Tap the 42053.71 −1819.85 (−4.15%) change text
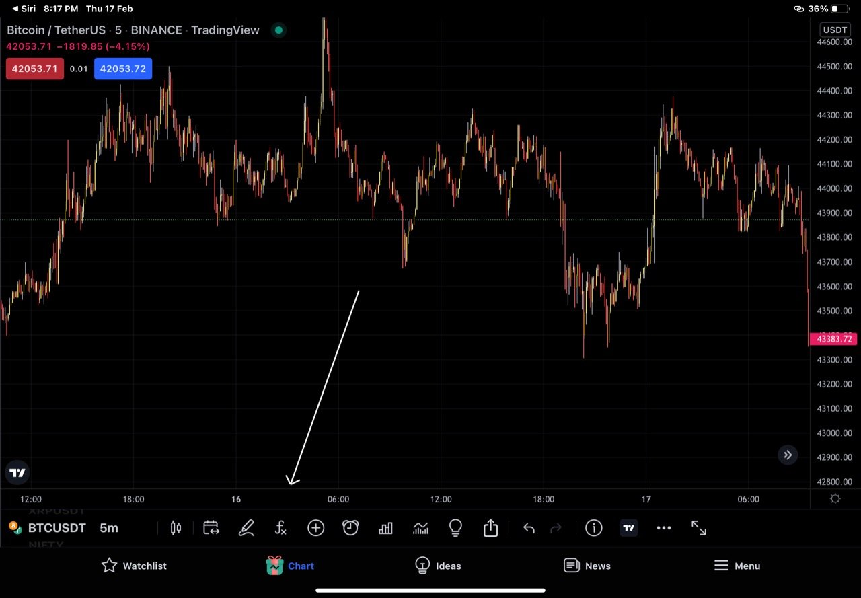 (78, 46)
